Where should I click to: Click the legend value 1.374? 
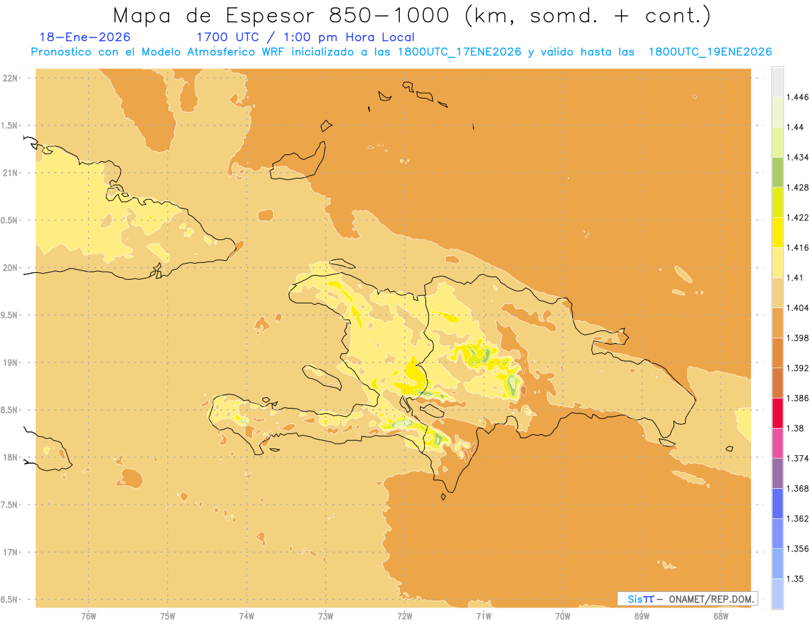[797, 458]
